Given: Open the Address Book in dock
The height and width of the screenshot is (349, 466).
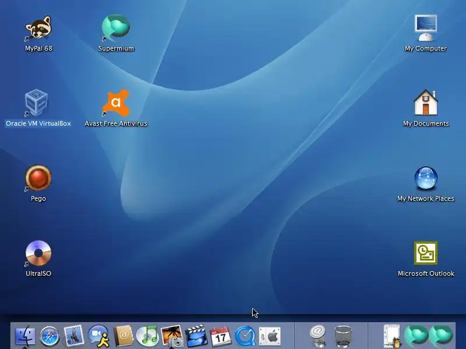Looking at the screenshot, I should pyautogui.click(x=123, y=336).
